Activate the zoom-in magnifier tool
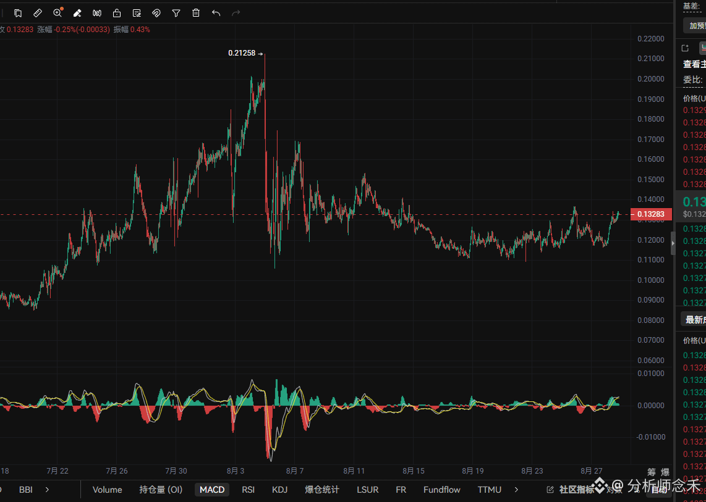Image resolution: width=706 pixels, height=502 pixels. (x=57, y=12)
